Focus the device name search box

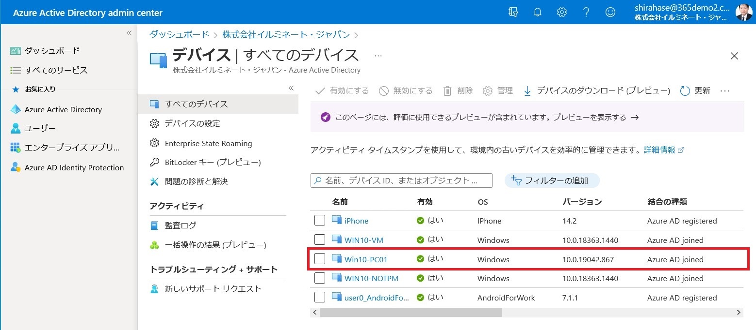(401, 180)
